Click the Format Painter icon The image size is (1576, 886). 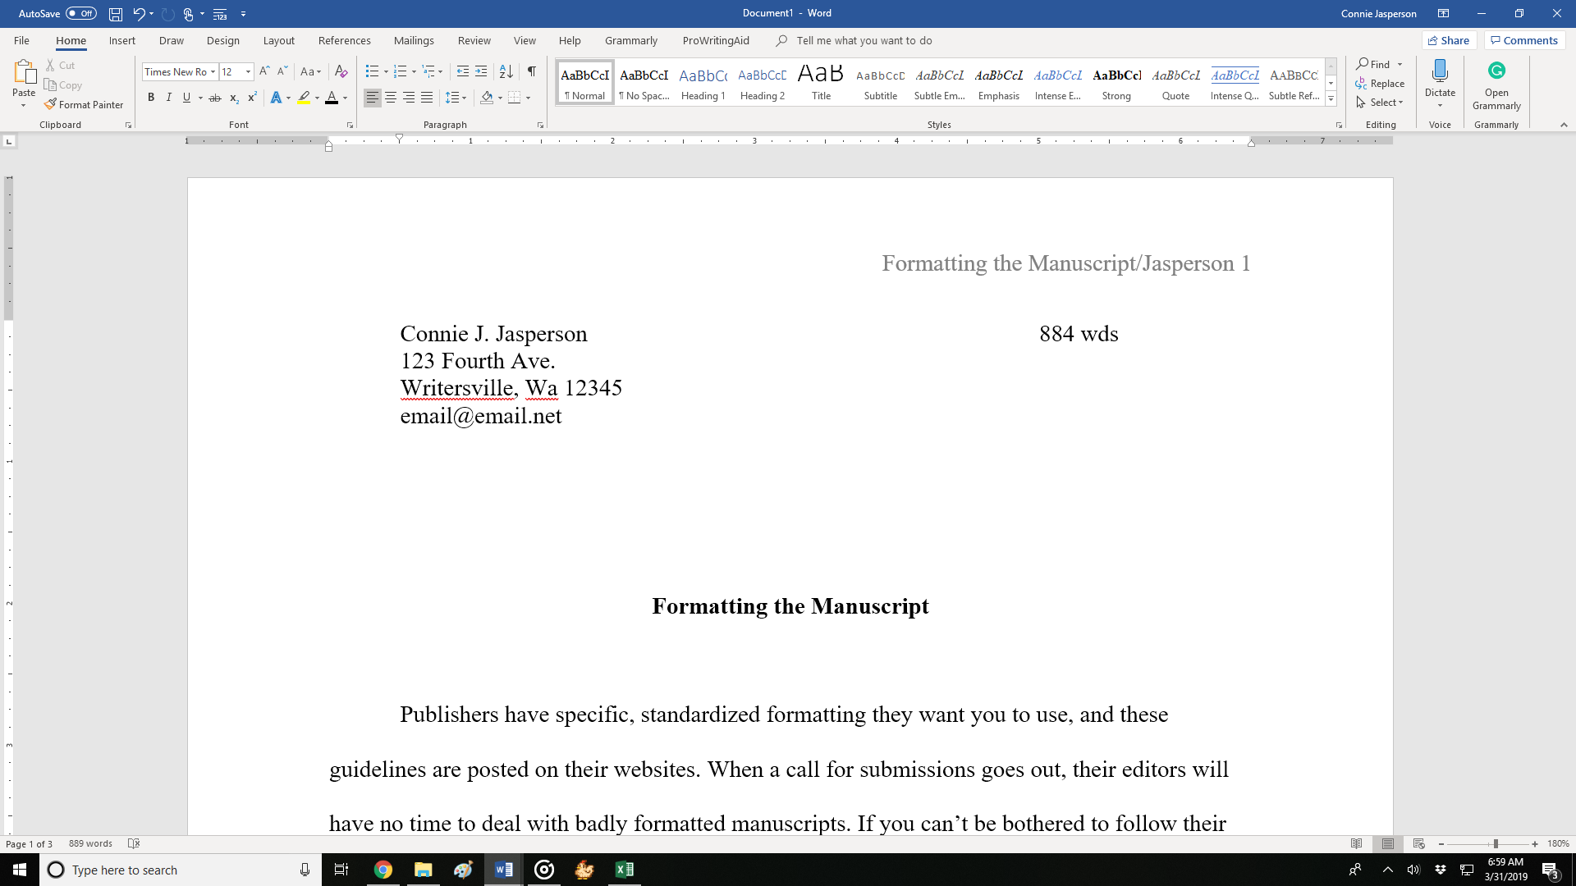[x=51, y=104]
